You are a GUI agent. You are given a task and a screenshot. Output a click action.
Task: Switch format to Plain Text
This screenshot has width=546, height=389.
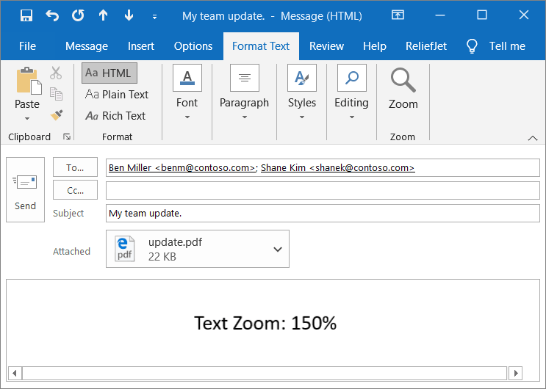117,94
